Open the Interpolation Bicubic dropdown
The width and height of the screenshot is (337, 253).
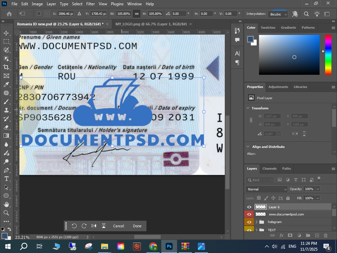[x=278, y=14]
